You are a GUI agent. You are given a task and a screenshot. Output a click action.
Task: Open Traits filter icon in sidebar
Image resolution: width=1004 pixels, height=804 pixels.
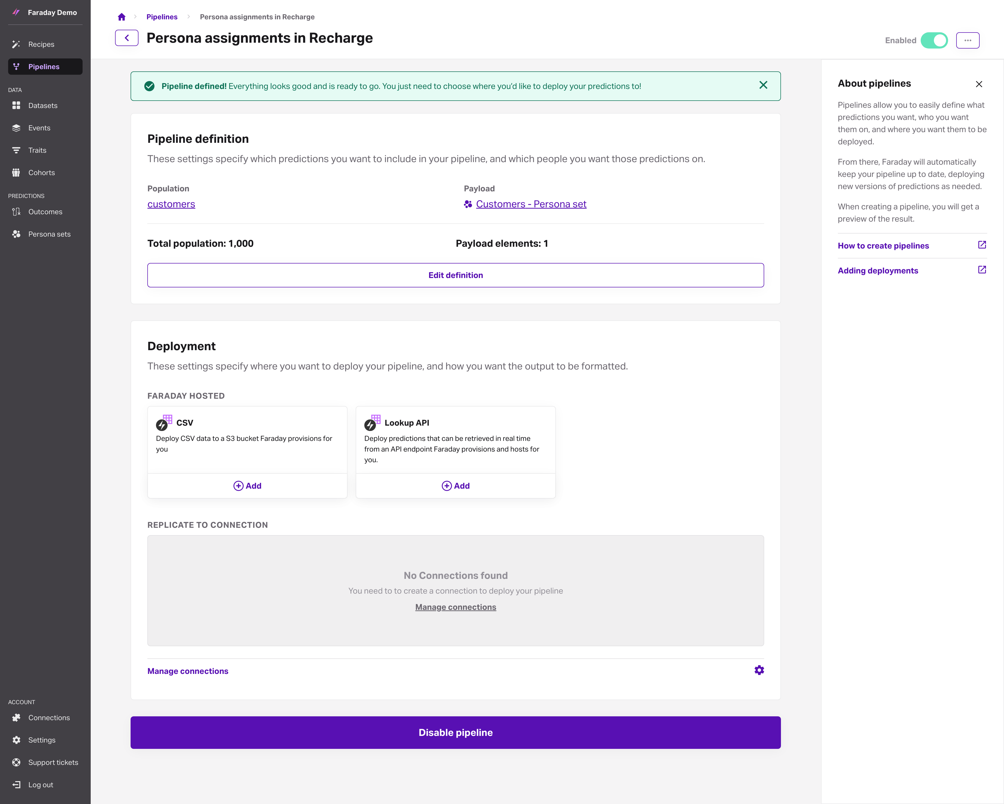pos(16,150)
